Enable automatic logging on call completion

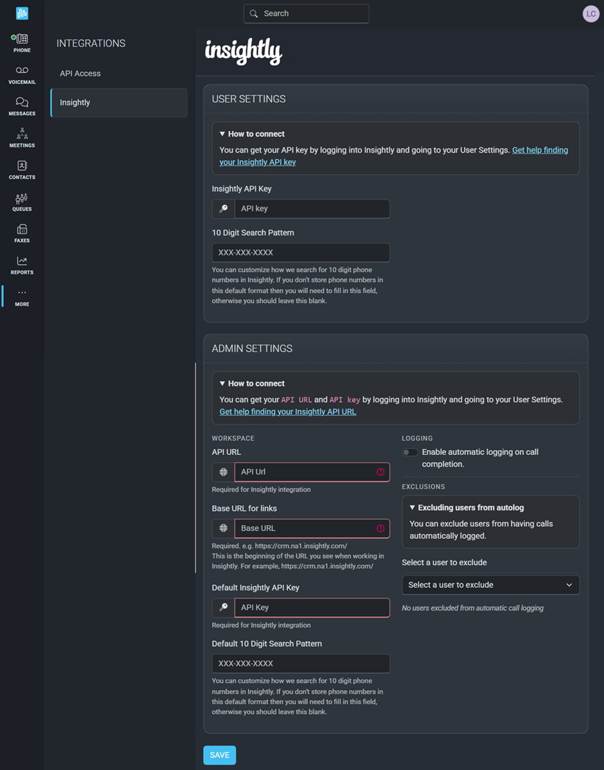pos(409,452)
